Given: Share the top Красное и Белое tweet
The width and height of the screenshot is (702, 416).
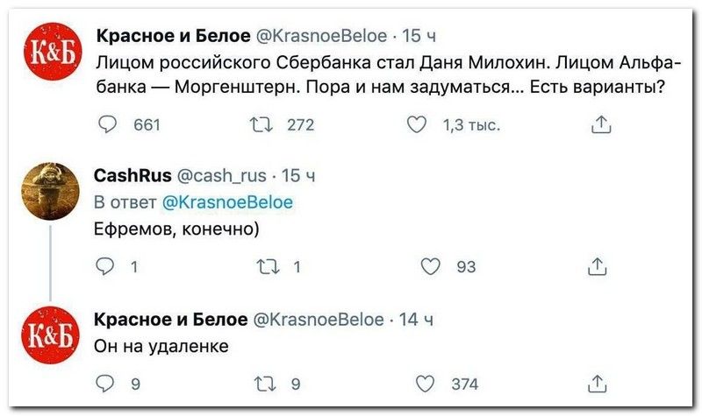Looking at the screenshot, I should (599, 125).
